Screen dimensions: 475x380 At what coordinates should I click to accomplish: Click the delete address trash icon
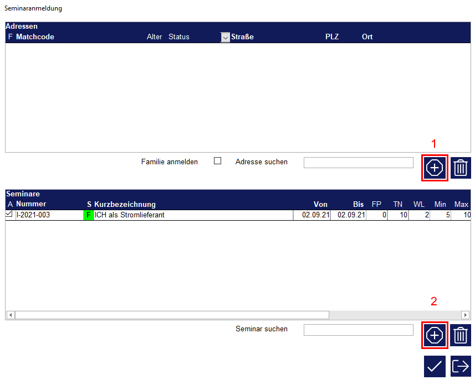(x=461, y=168)
